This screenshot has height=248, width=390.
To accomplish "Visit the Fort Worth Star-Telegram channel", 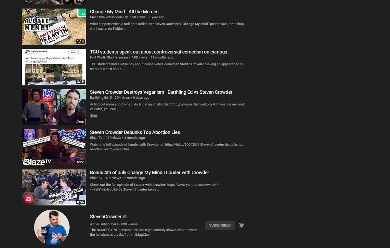I will [x=109, y=57].
